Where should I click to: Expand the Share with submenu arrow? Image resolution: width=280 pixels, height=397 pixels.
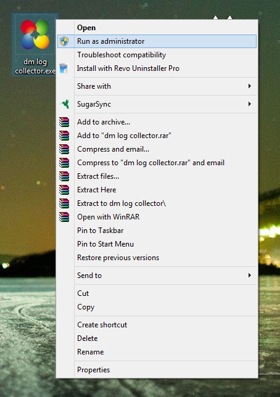tap(250, 86)
